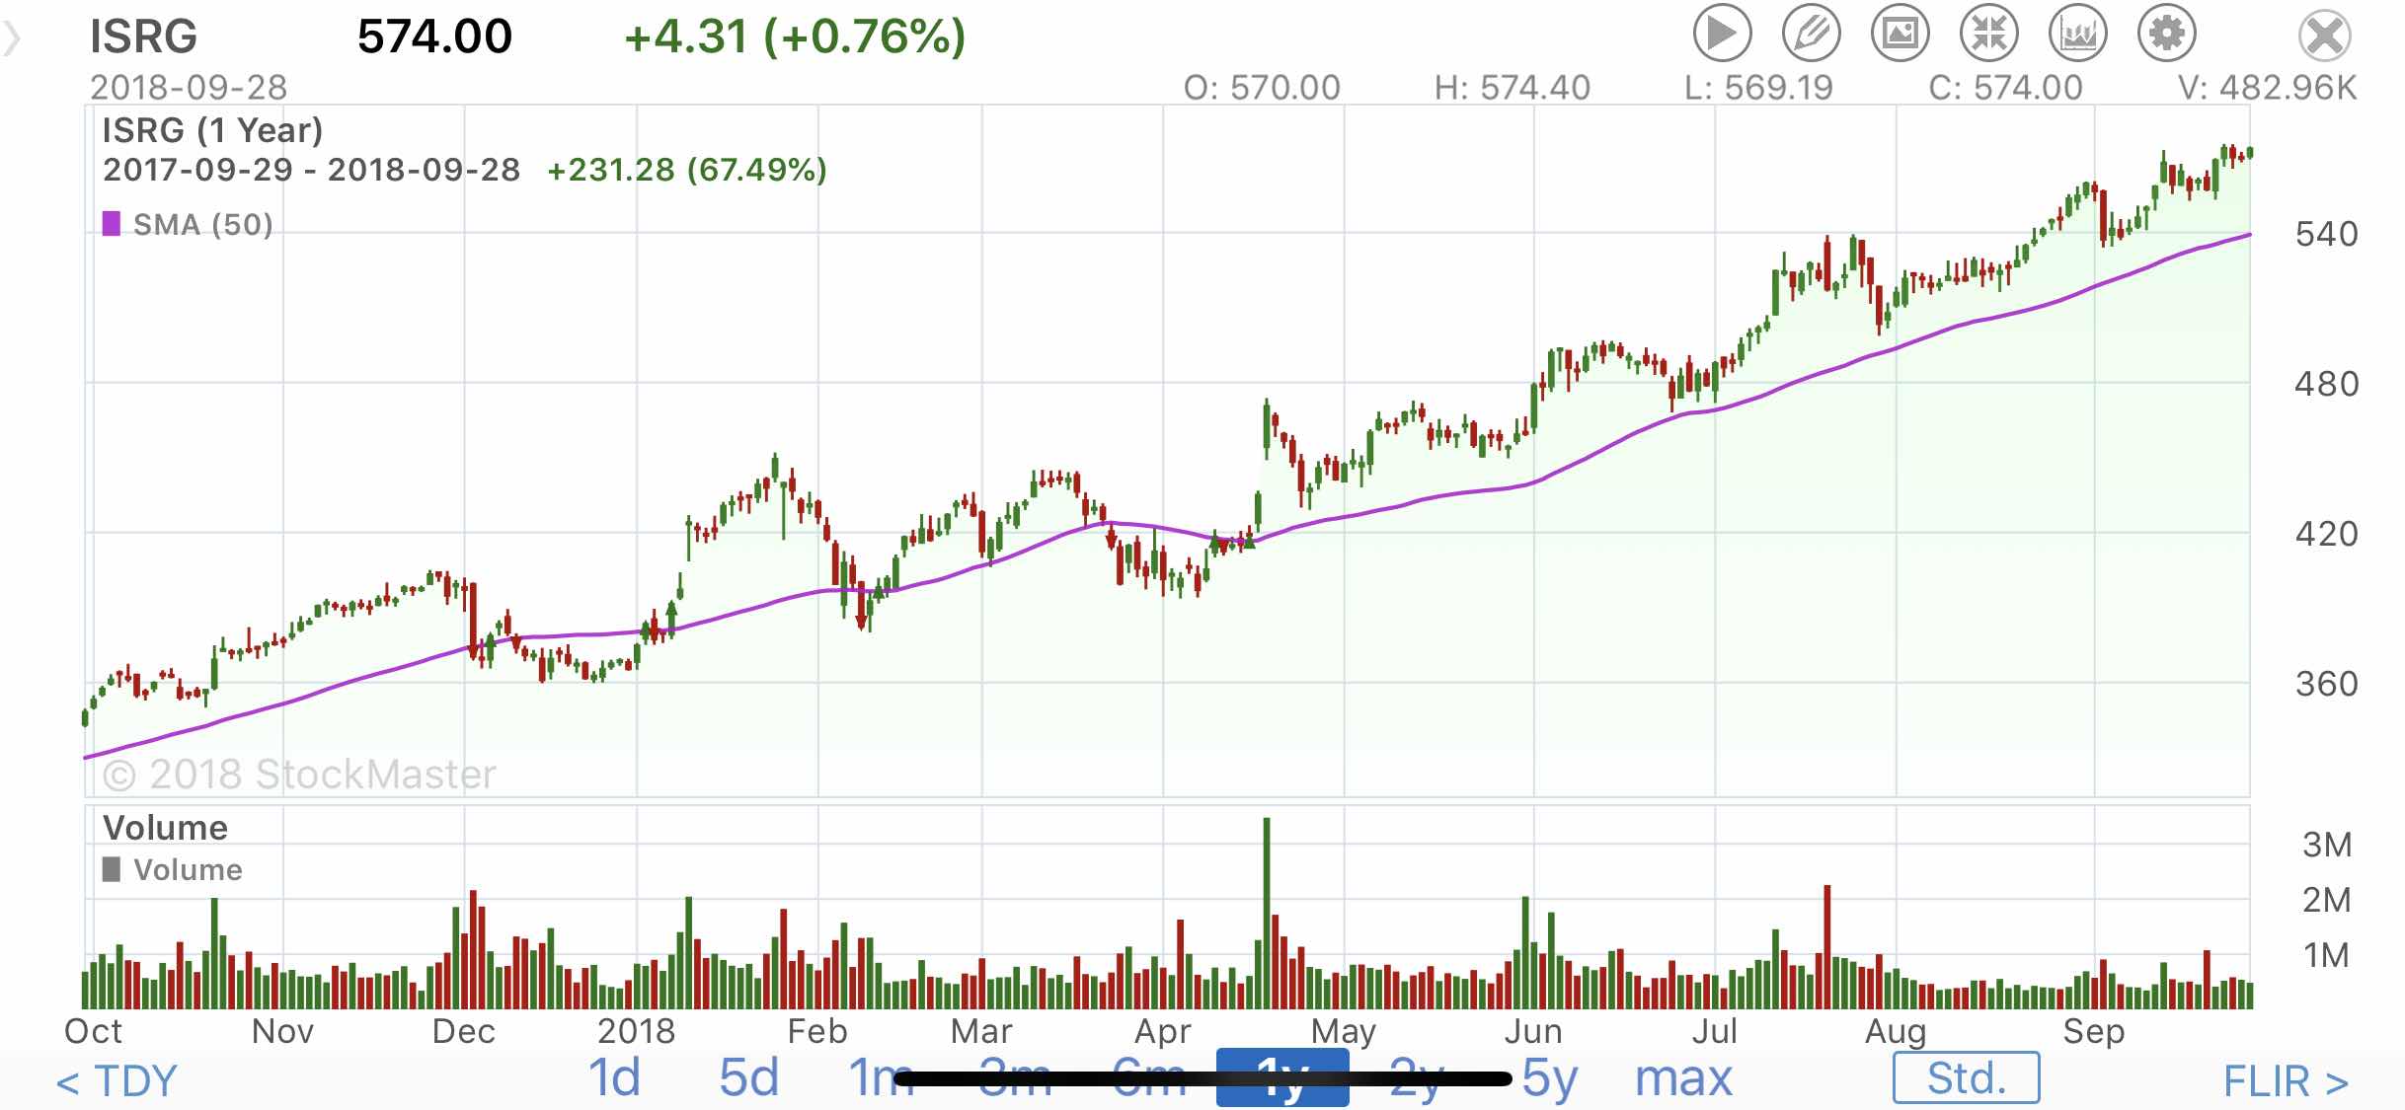
Task: Select the 1d time range
Action: 614,1077
